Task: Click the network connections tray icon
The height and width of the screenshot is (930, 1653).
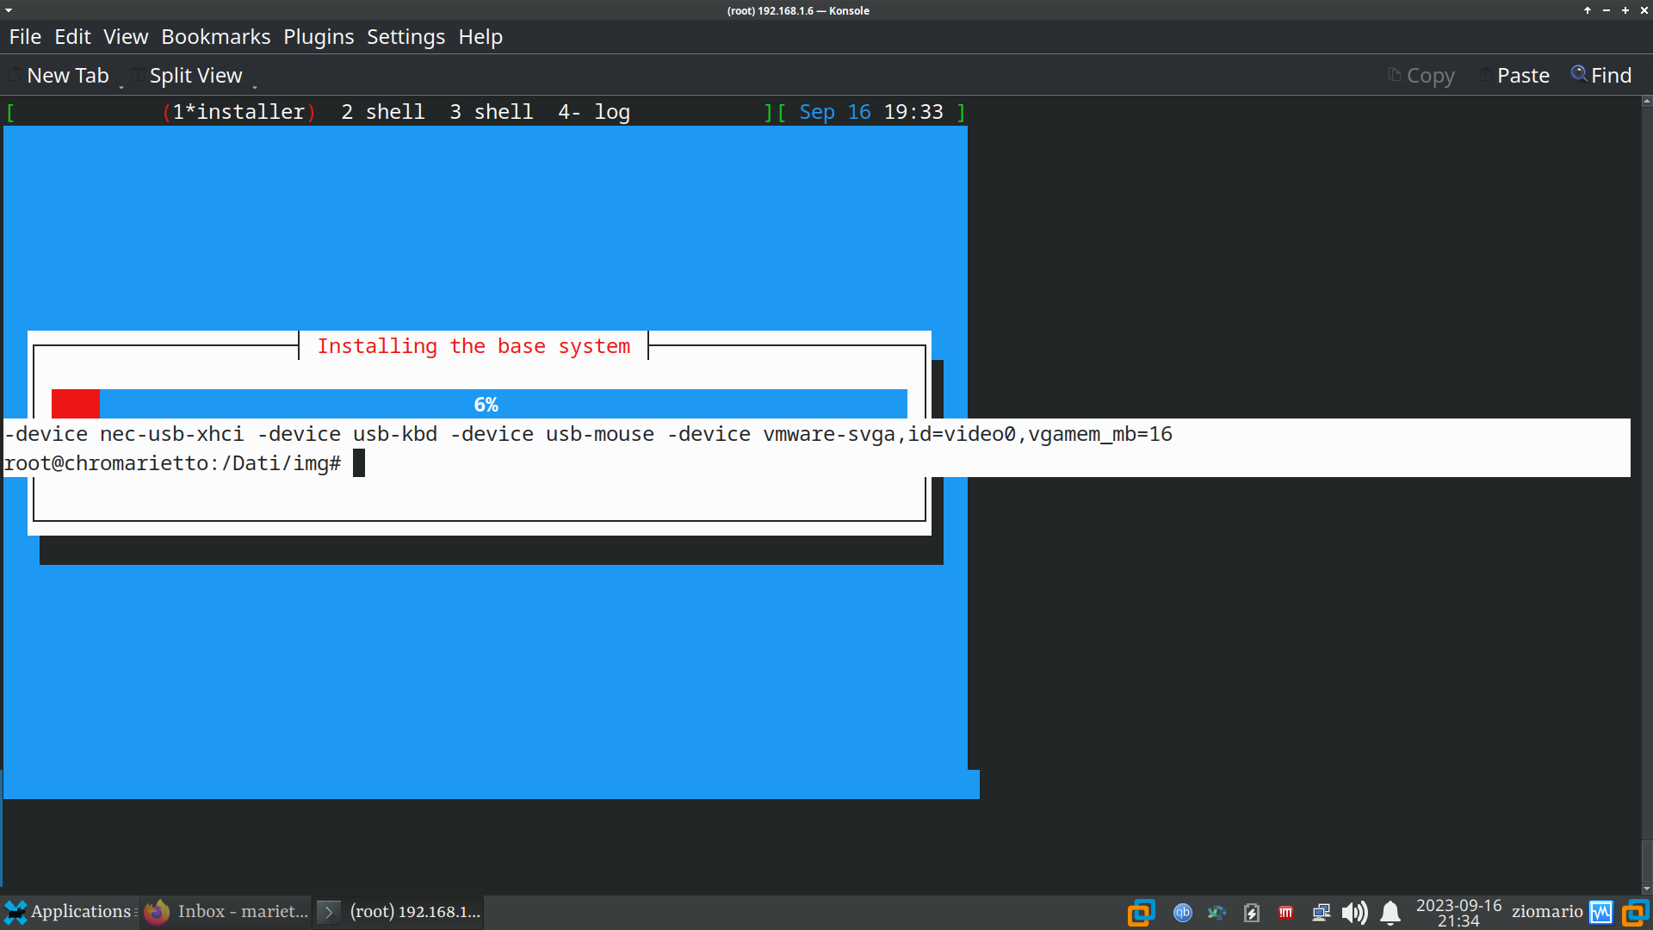Action: point(1321,913)
